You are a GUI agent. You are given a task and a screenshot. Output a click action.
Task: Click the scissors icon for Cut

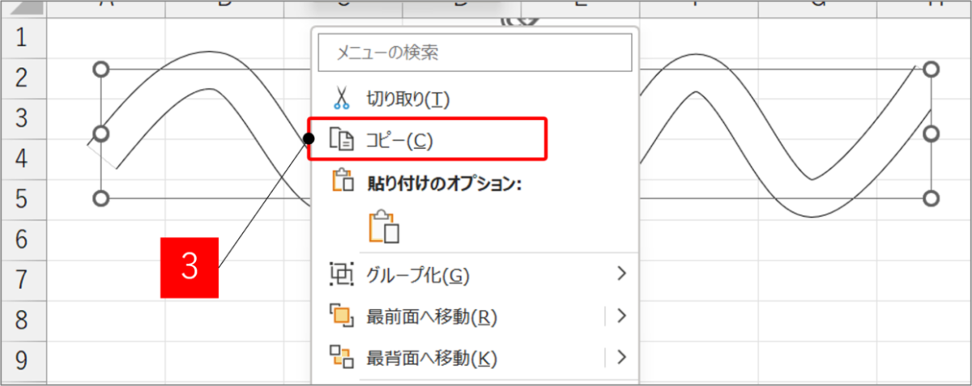(341, 99)
